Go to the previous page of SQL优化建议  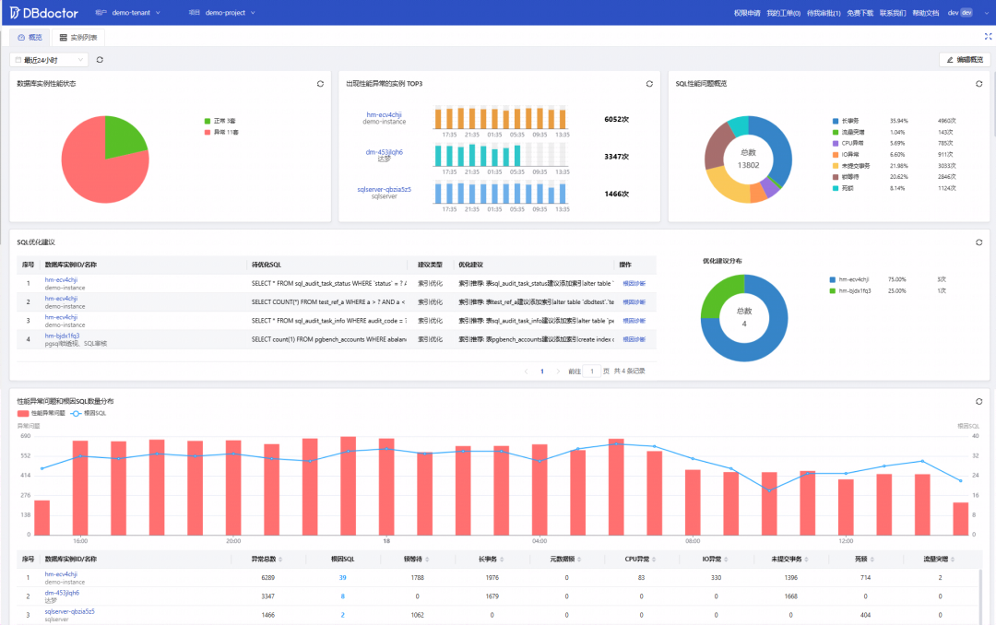click(526, 371)
